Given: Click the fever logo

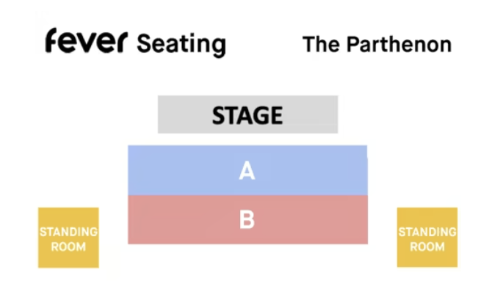Looking at the screenshot, I should coord(87,40).
